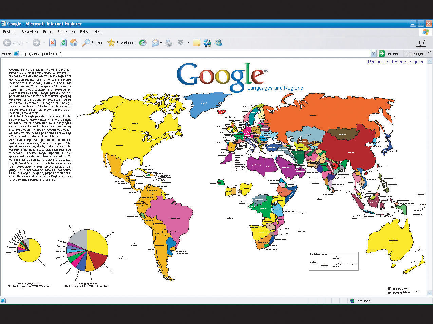Open the Bestand menu
Viewport: 433px width, 324px height.
[10, 32]
